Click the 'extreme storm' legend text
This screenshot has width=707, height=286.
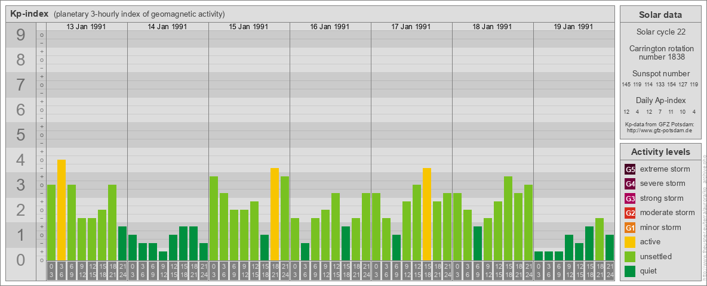pyautogui.click(x=665, y=170)
